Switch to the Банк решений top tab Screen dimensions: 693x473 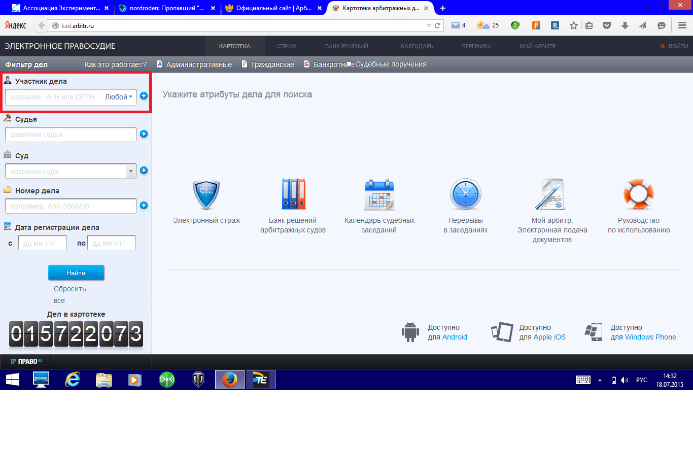pos(346,46)
